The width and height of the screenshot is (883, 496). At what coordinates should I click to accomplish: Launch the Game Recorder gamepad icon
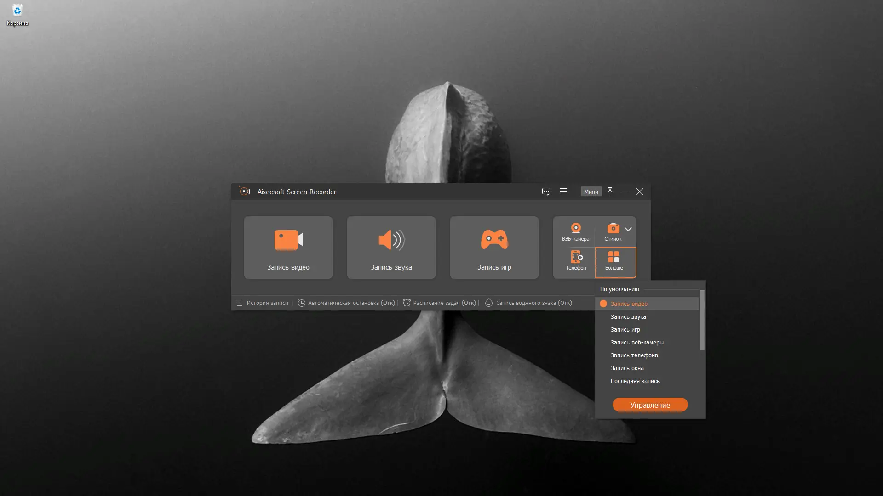tap(494, 240)
